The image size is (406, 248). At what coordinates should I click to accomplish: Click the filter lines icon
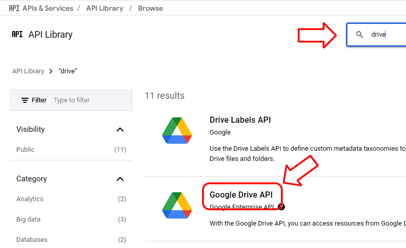(25, 100)
